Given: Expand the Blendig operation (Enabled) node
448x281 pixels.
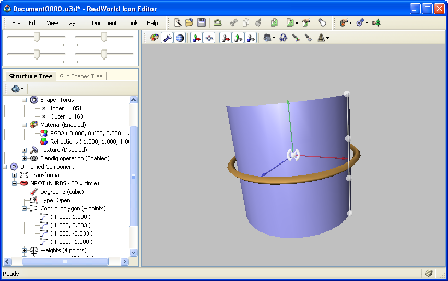Looking at the screenshot, I should click(x=25, y=158).
